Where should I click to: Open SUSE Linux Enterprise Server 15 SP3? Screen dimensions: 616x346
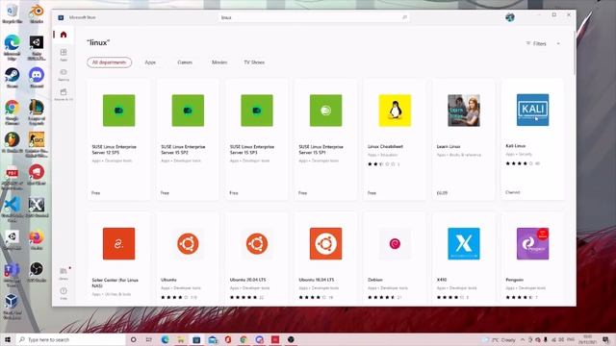pos(257,139)
